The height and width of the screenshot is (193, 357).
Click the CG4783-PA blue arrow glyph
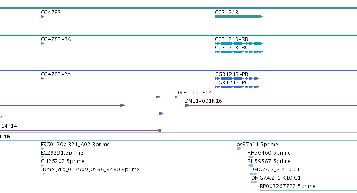point(42,79)
